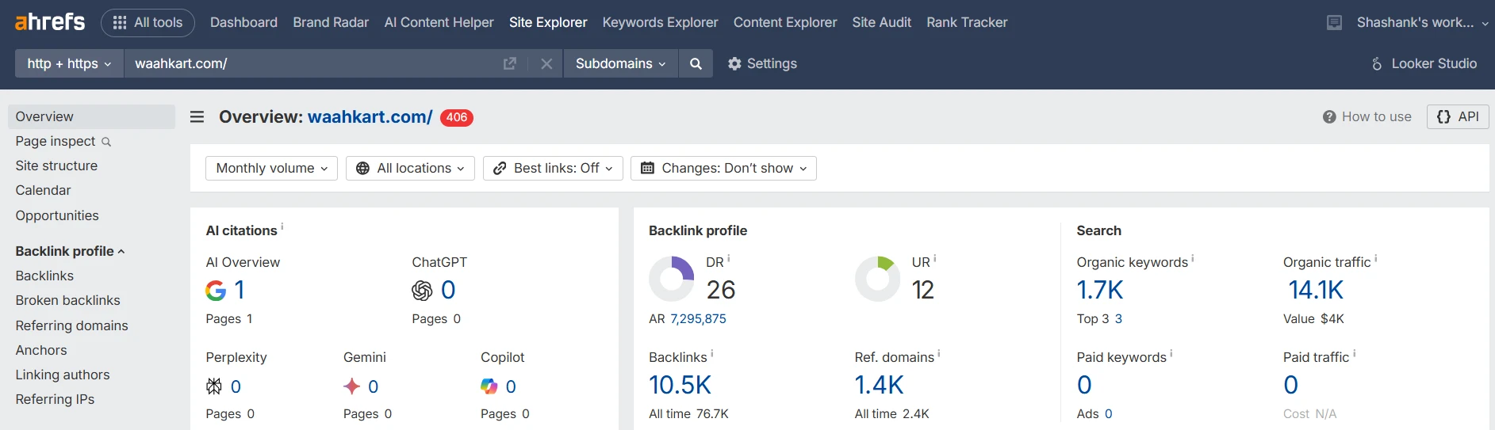Image resolution: width=1495 pixels, height=430 pixels.
Task: Click the info icon beside Organic traffic
Action: pyautogui.click(x=1376, y=258)
